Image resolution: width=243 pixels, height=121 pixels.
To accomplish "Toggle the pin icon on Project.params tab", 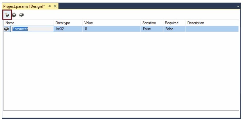I will coord(50,6).
